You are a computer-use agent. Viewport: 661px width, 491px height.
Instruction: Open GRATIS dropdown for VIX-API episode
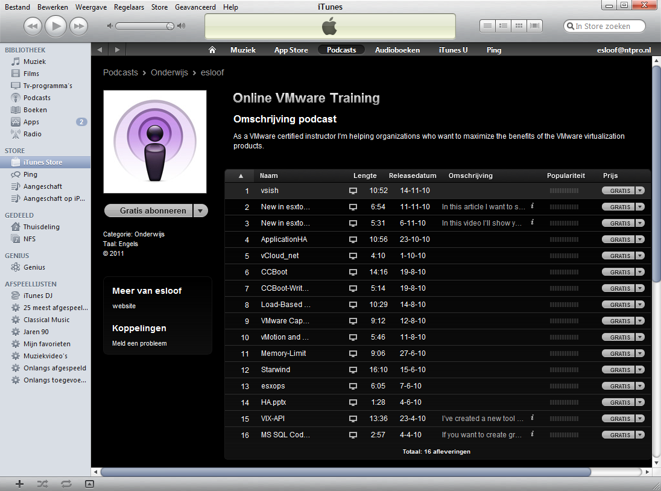tap(640, 419)
